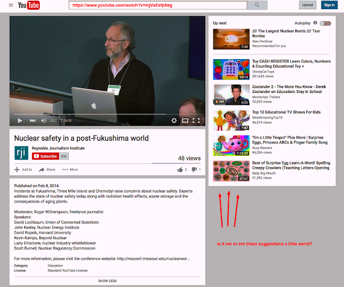This screenshot has width=344, height=287.
Task: Open the hamburger guide menu
Action: coord(11,5)
